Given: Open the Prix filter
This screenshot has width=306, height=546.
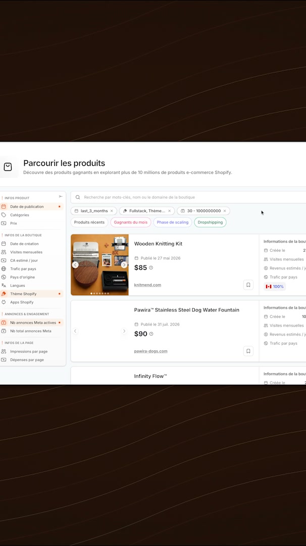Looking at the screenshot, I should pos(32,223).
